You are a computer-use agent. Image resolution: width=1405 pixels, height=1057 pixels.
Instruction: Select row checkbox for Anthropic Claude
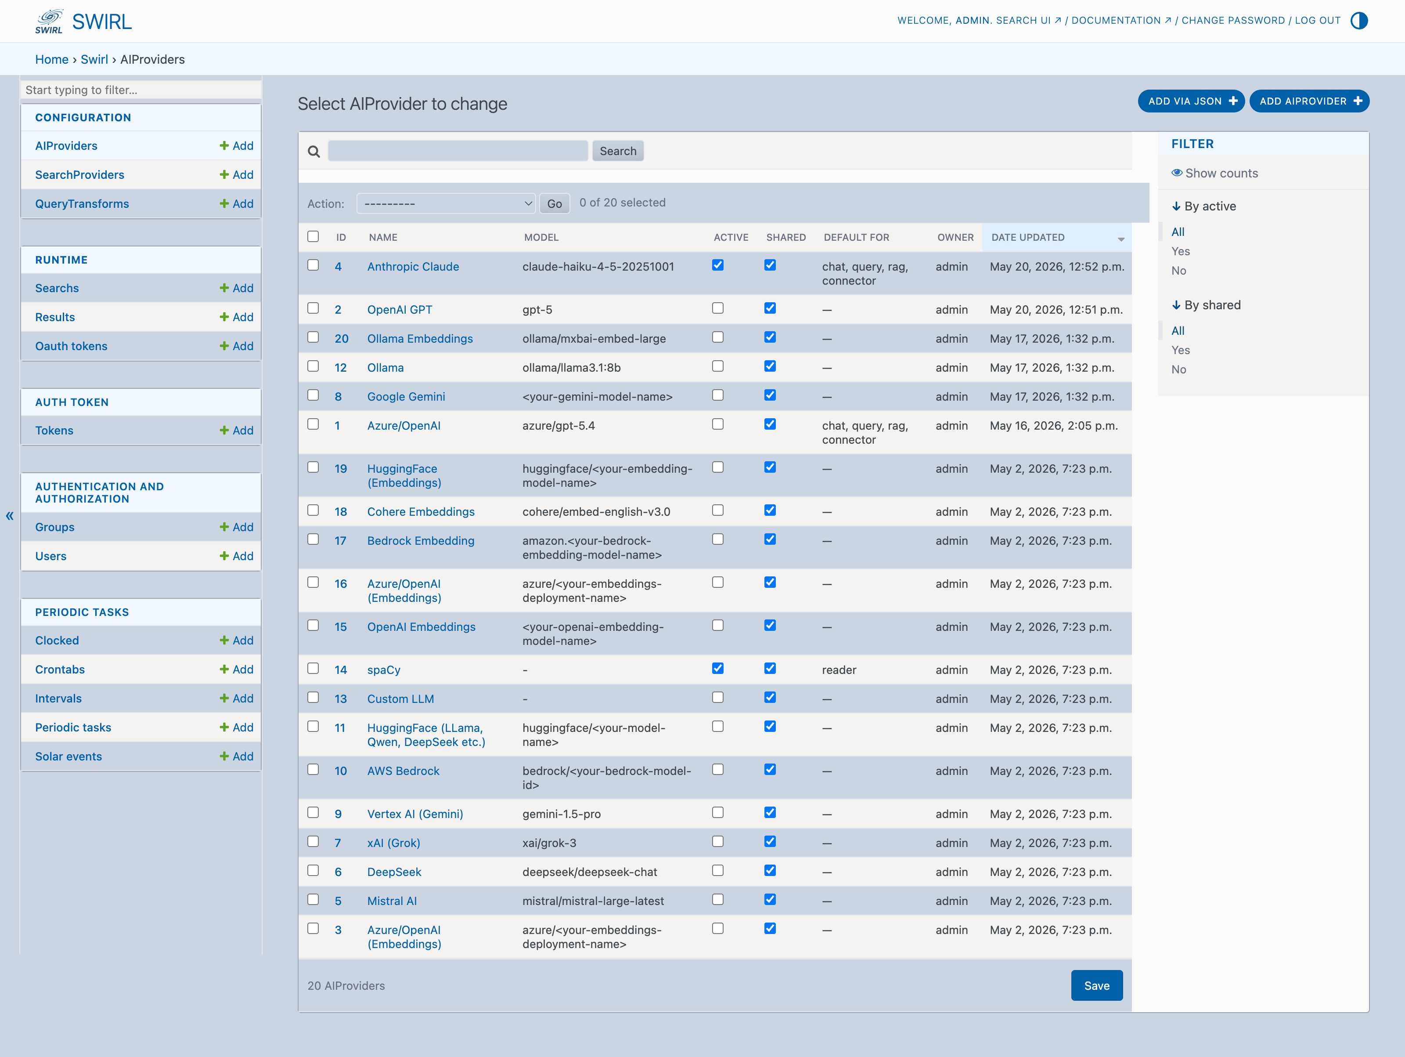(x=313, y=265)
